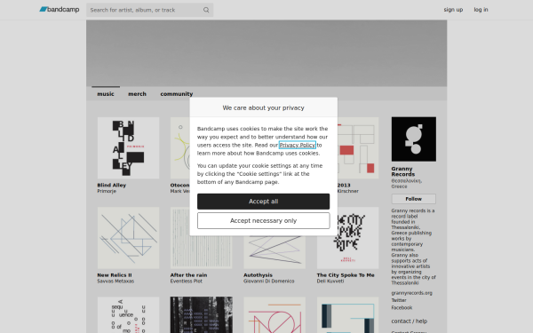Open the Twitter link
Viewport: 533px width, 333px height.
(x=399, y=300)
